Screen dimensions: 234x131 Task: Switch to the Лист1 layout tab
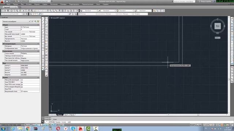(66, 115)
